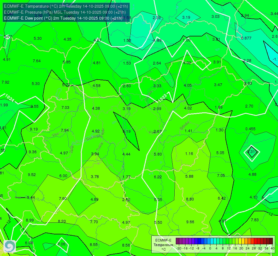Click the dark purple legend swatch above -20

point(177,241)
